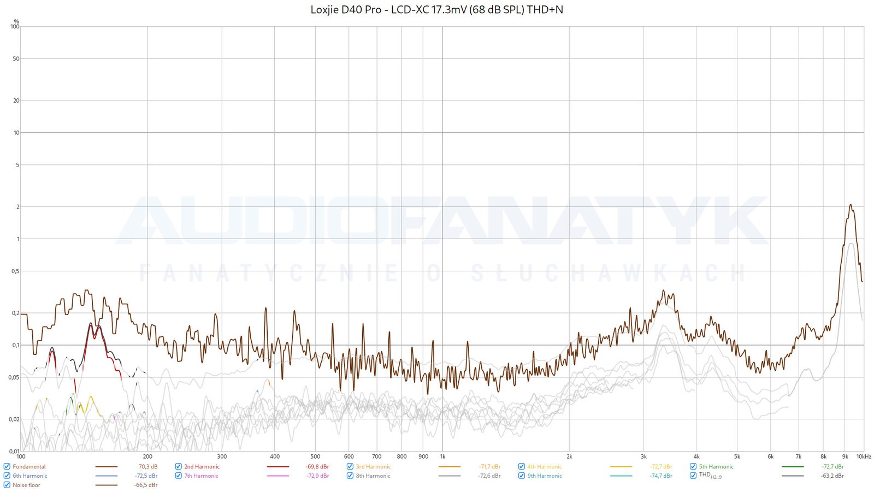This screenshot has width=874, height=492.
Task: Uncheck the 9th Harmonic checkbox
Action: 522,476
